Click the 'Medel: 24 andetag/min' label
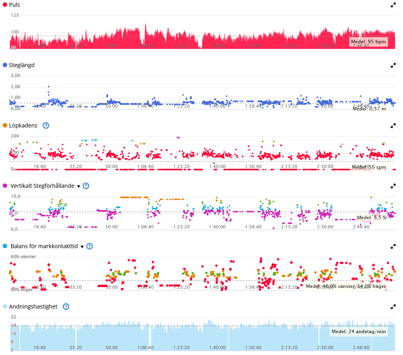403x355 pixels. tap(359, 332)
